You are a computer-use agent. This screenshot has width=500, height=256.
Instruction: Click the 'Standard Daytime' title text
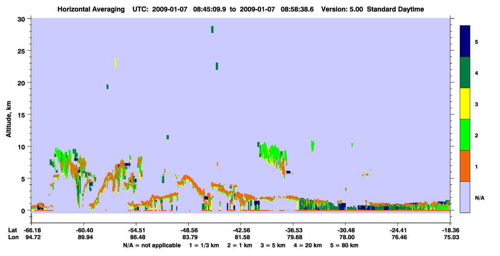[x=395, y=9]
